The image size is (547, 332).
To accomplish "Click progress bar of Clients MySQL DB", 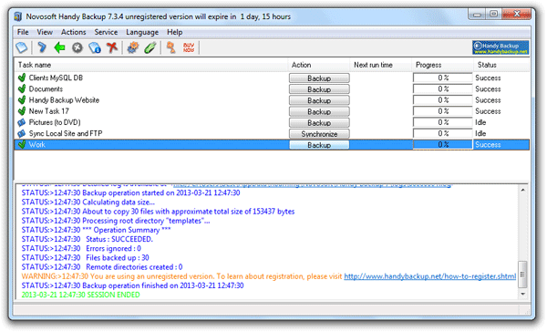I will [443, 78].
